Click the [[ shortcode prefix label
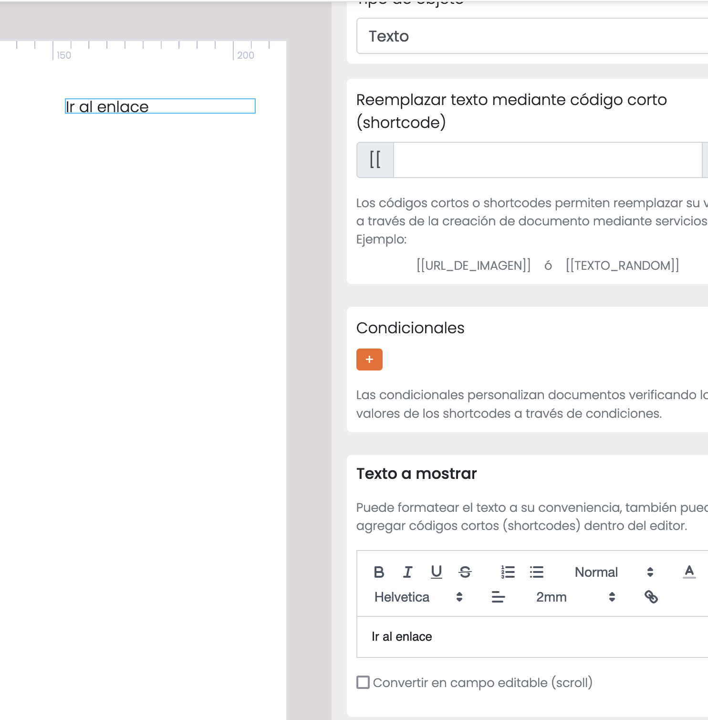The width and height of the screenshot is (708, 720). pos(375,160)
